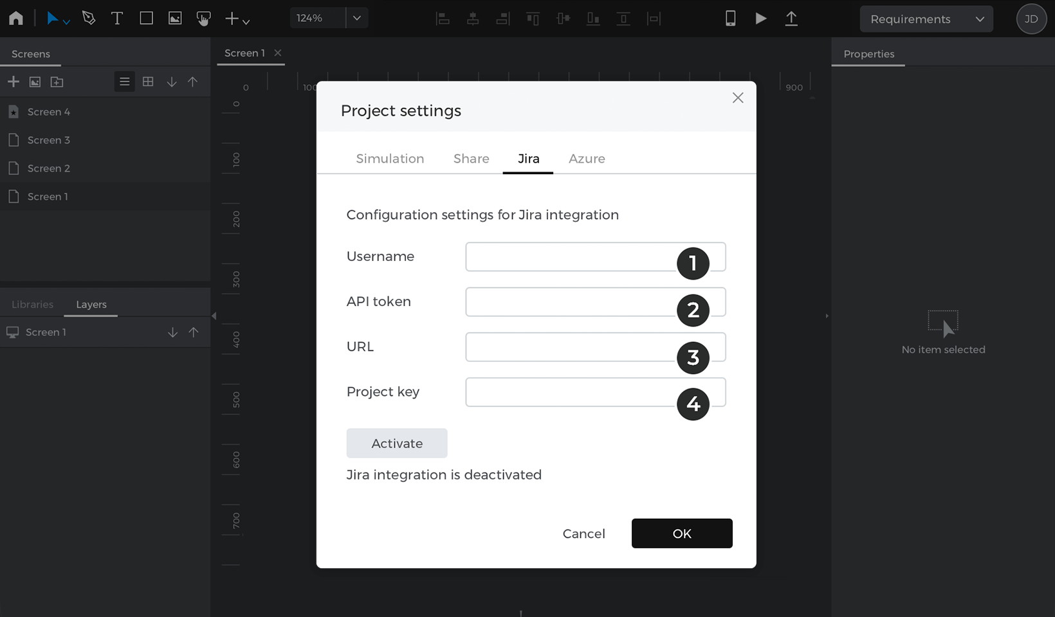Start simulation with the play button

click(761, 19)
